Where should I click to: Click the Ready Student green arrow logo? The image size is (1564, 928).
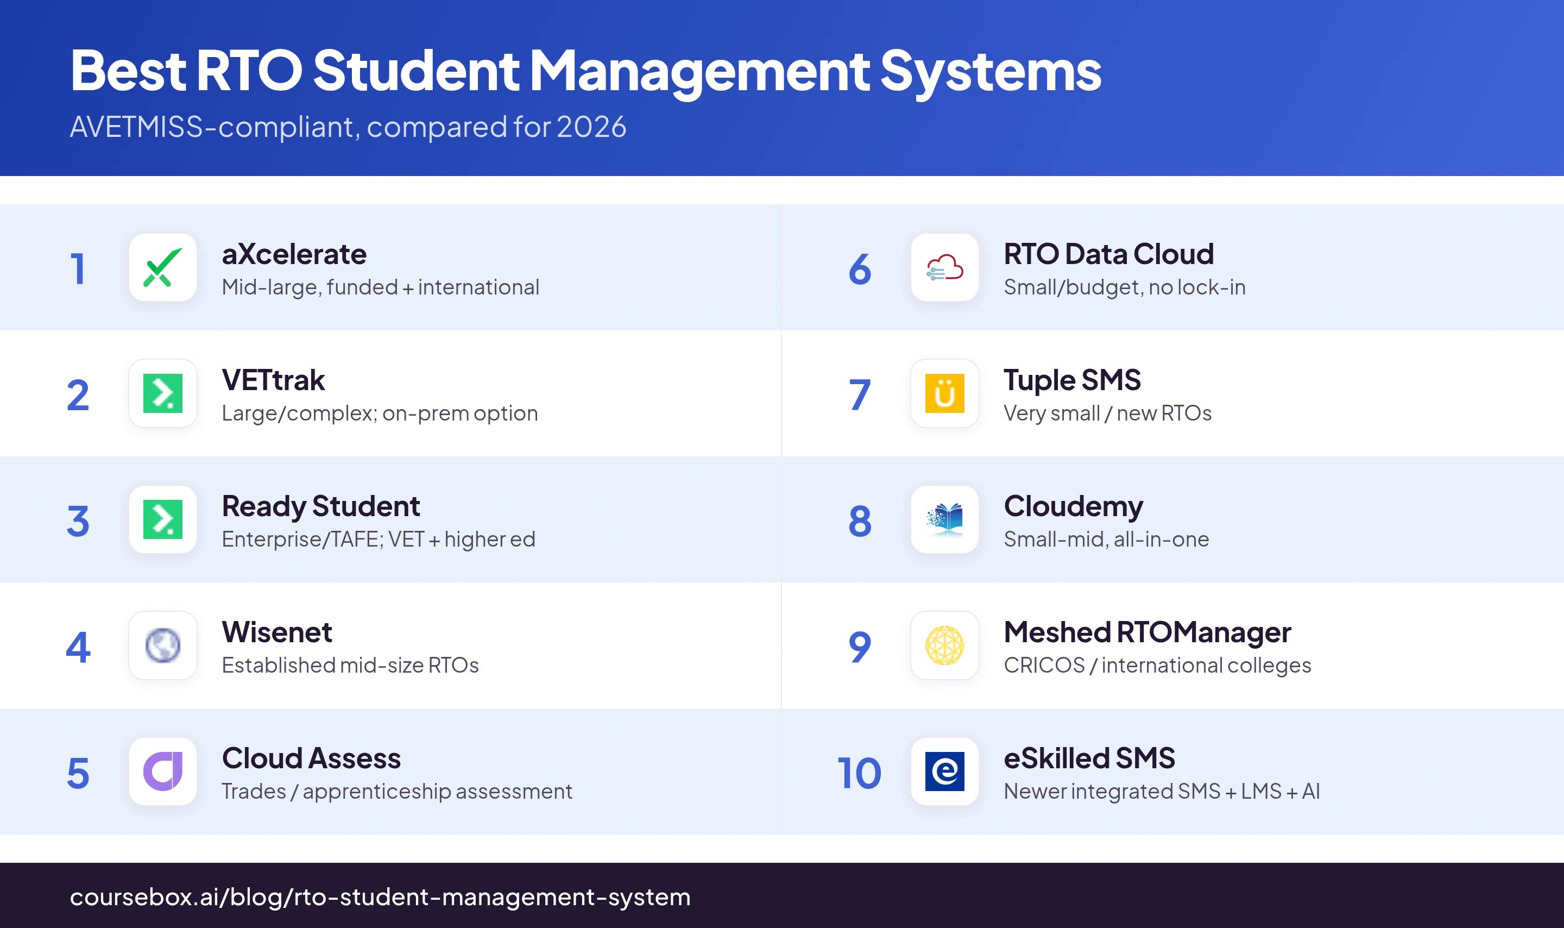click(x=162, y=519)
